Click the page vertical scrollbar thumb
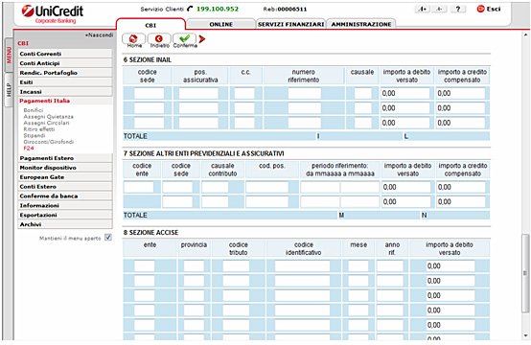Viewport: 531px width, 345px height. (x=525, y=272)
